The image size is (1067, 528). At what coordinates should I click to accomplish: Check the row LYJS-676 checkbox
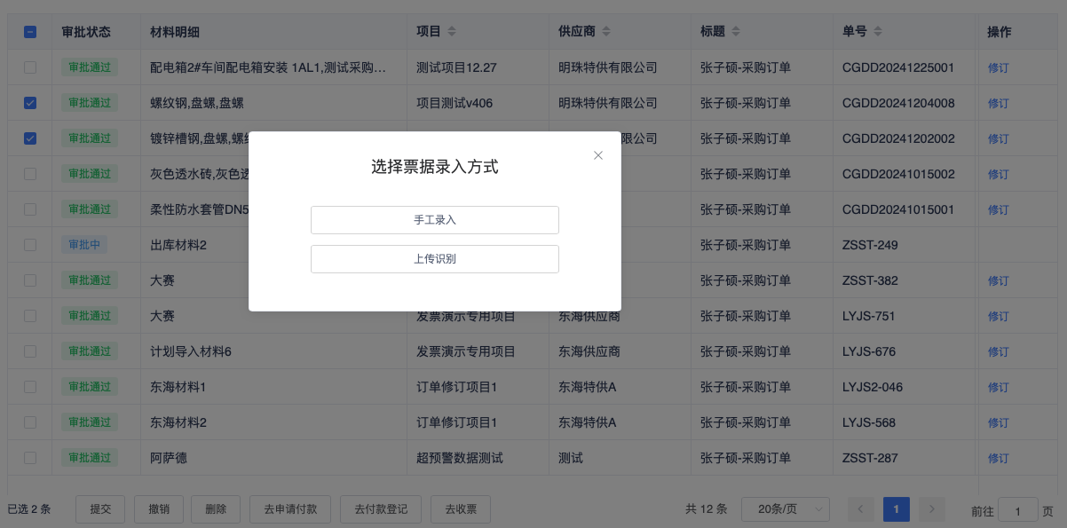[x=30, y=351]
